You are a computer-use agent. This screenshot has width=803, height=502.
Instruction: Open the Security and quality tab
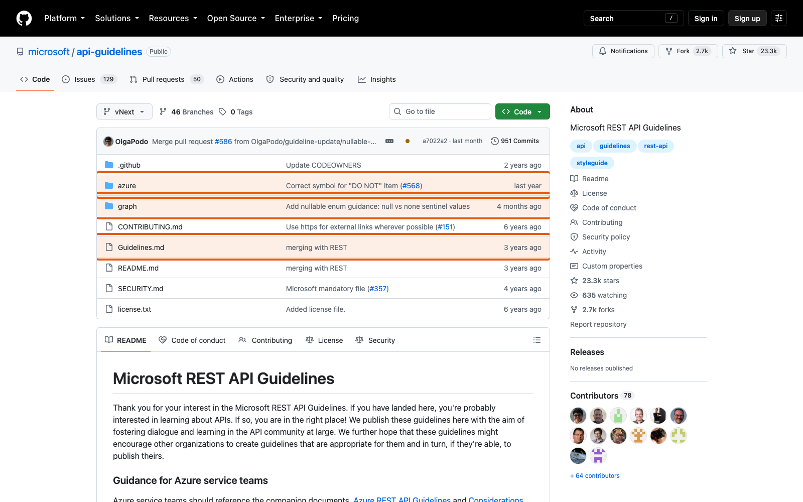click(x=305, y=79)
